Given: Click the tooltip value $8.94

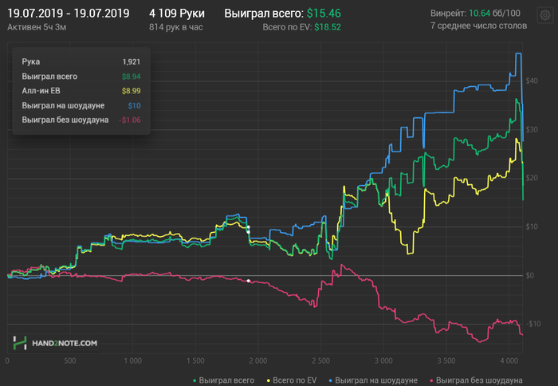Looking at the screenshot, I should click(131, 77).
